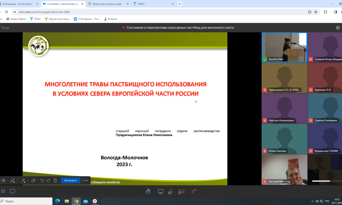Hang up with the red phone icon

194,191
